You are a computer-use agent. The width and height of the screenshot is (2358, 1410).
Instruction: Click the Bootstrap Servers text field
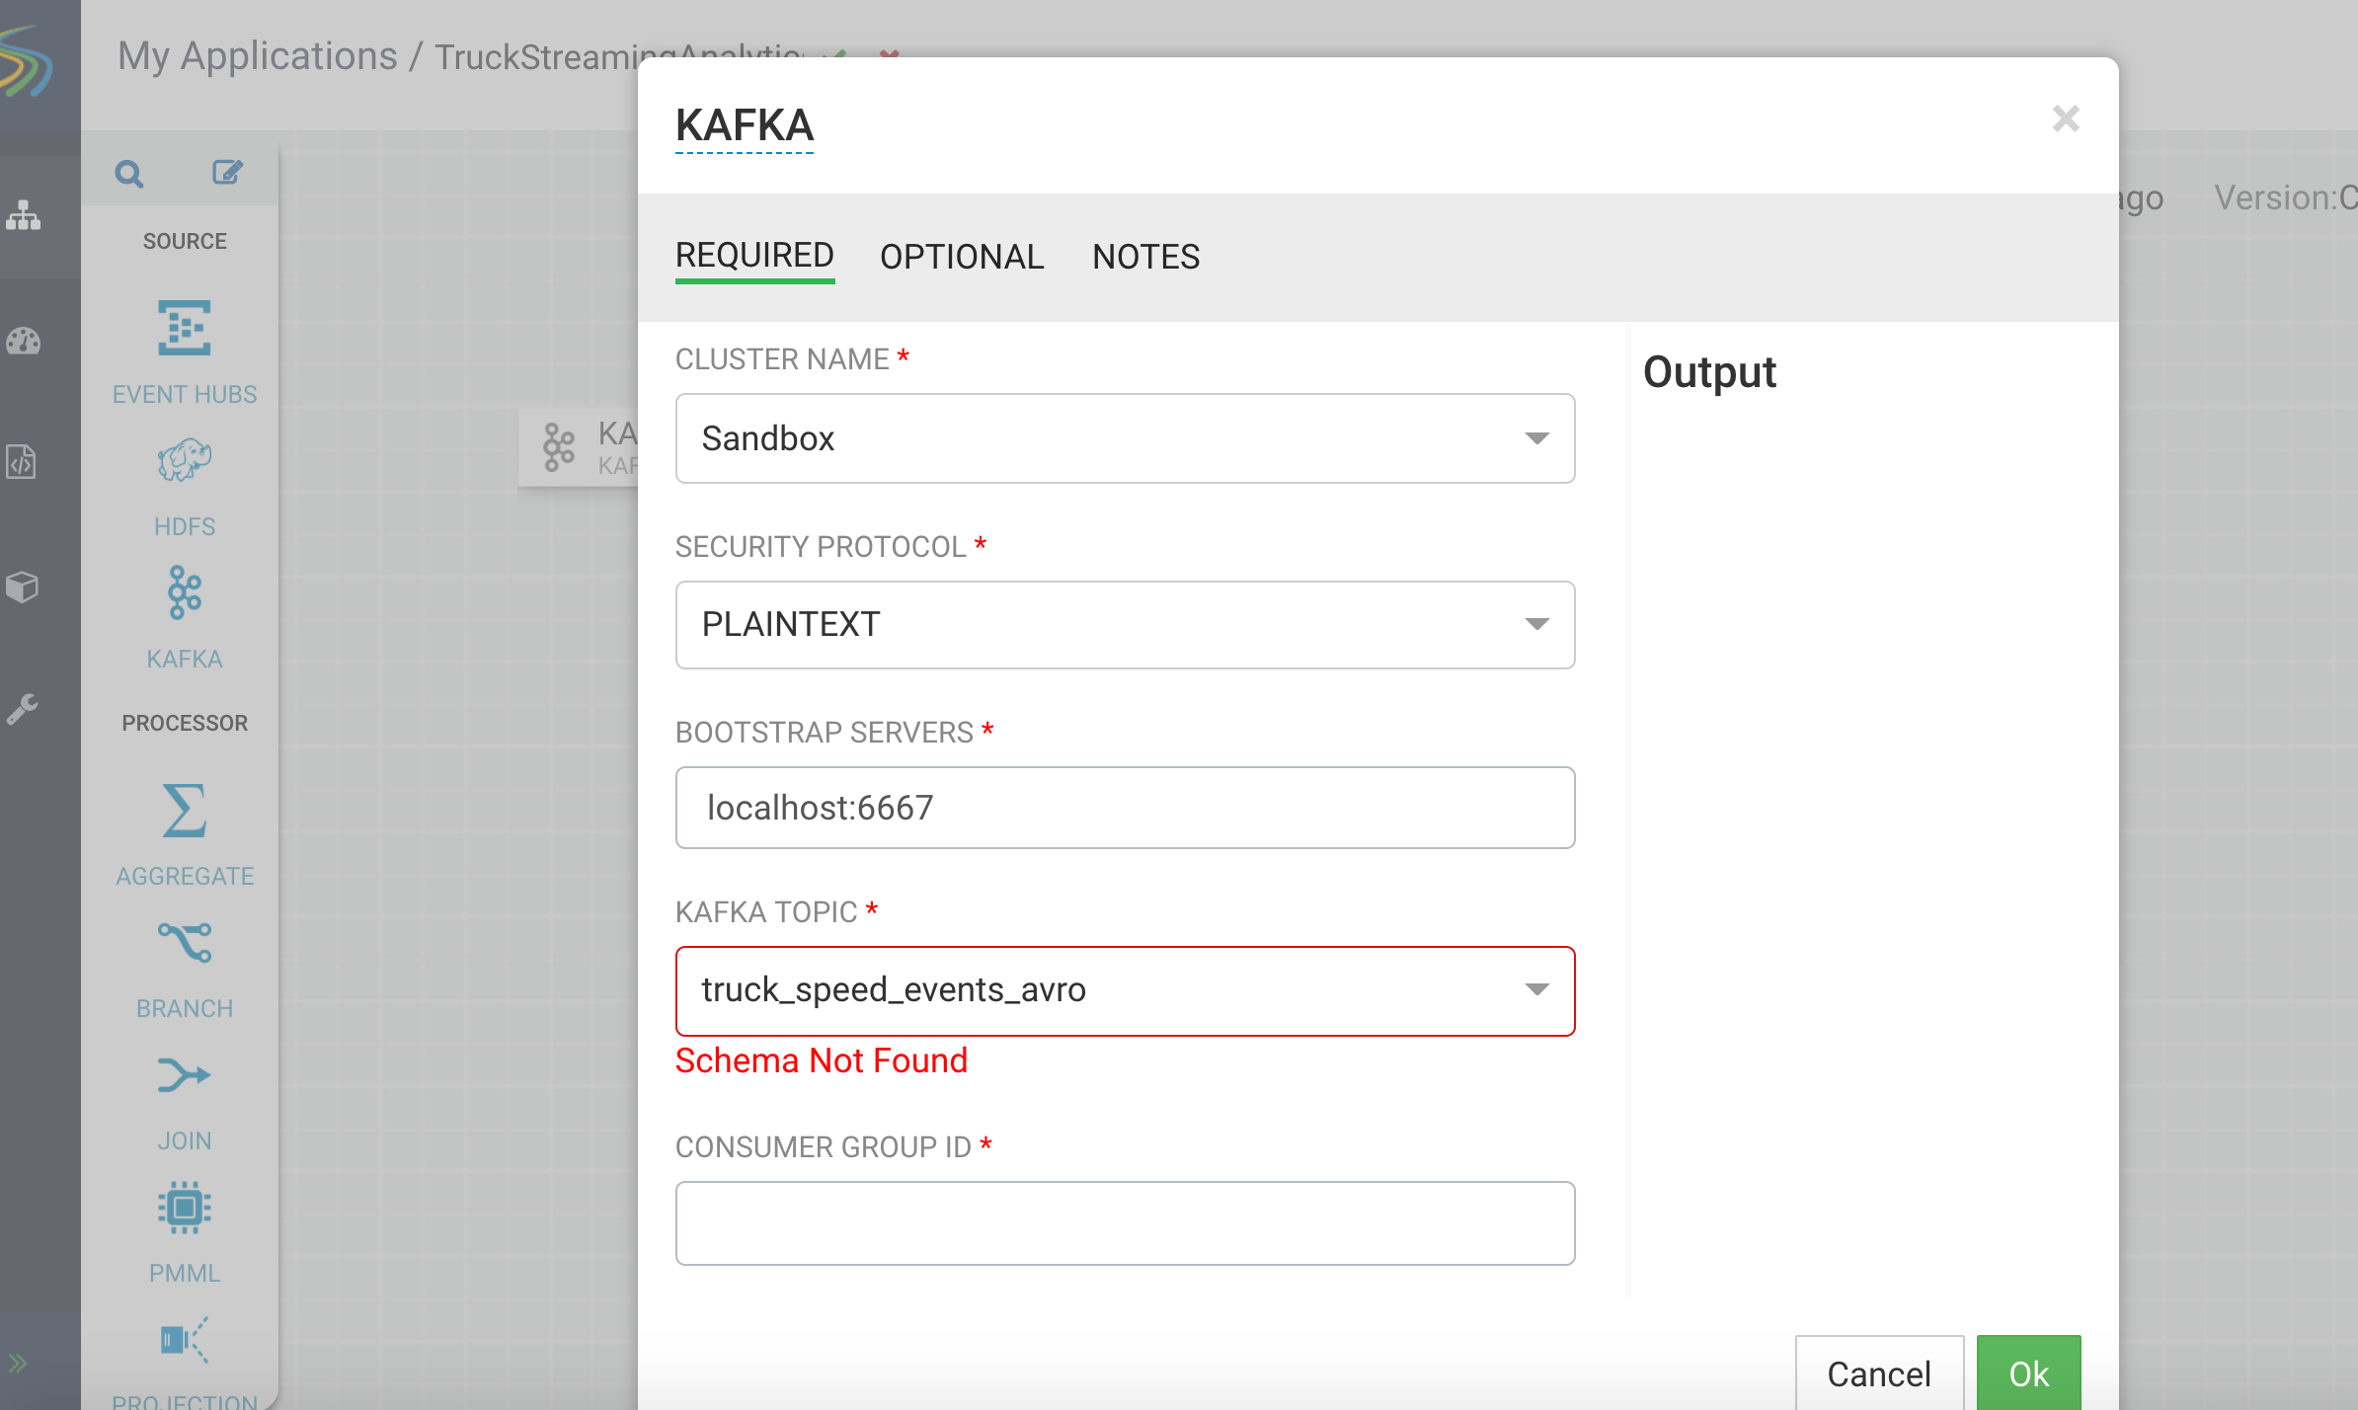tap(1125, 808)
